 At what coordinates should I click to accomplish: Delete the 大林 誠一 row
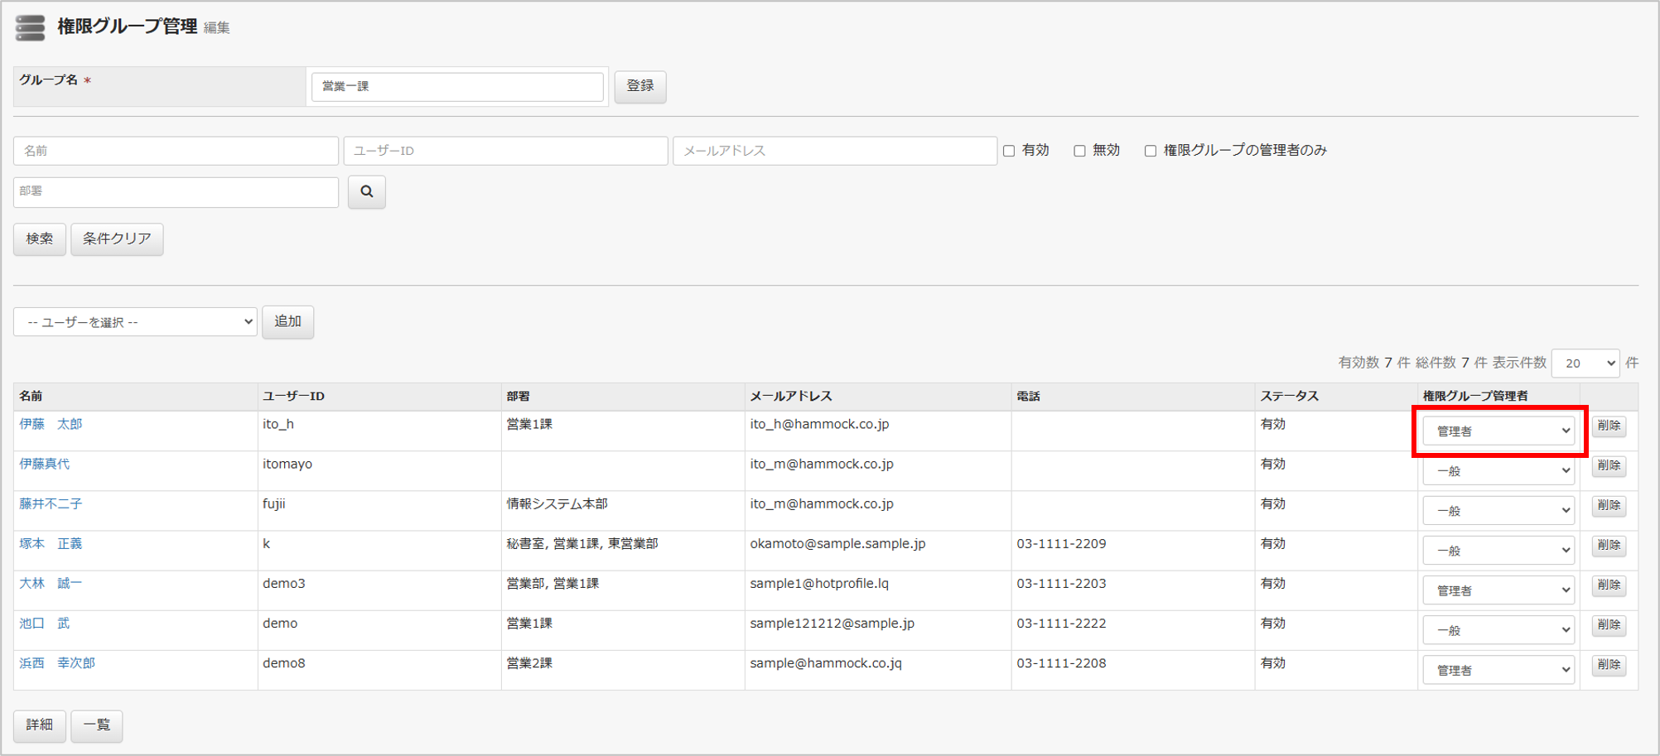coord(1609,585)
